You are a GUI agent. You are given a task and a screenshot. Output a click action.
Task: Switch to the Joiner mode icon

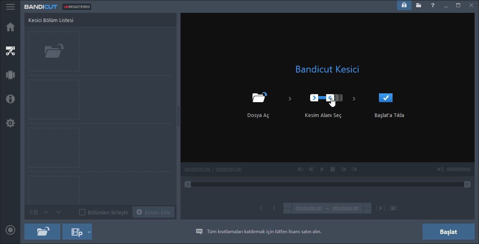click(10, 75)
